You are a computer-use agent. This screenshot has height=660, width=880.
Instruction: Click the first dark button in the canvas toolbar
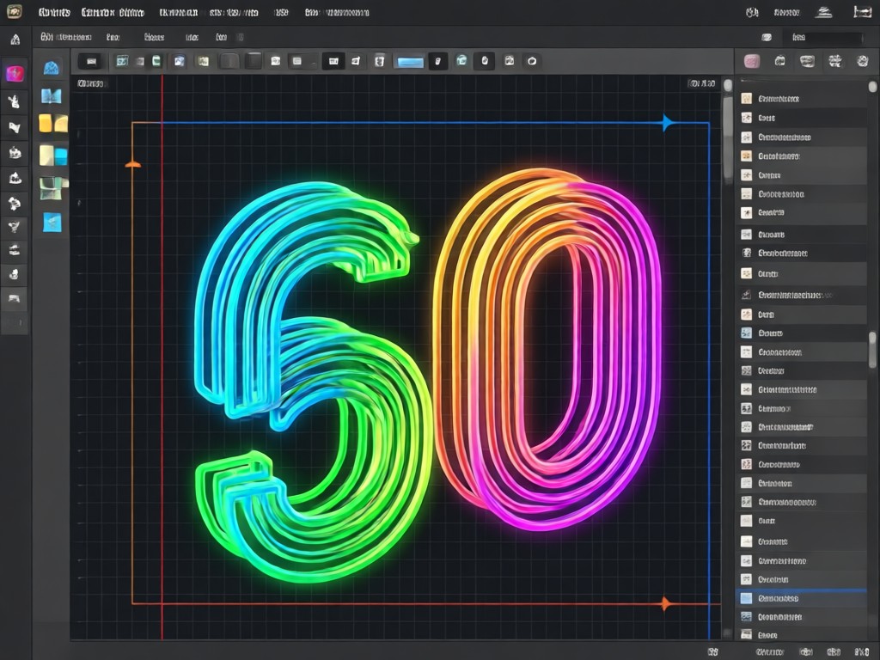point(91,61)
